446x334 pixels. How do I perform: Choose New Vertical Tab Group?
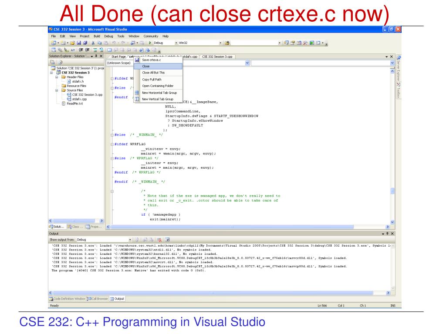coord(158,99)
